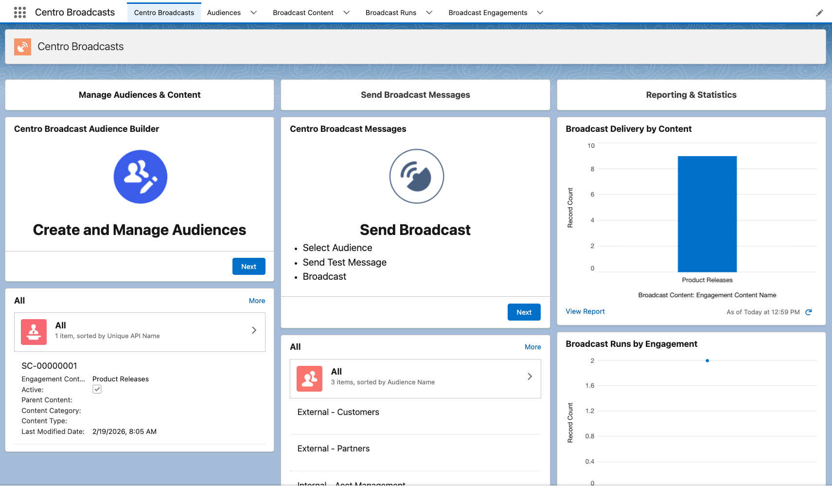This screenshot has height=486, width=832.
Task: Click the "2/19/2026, 8:05 AM" modified date
Action: (124, 432)
